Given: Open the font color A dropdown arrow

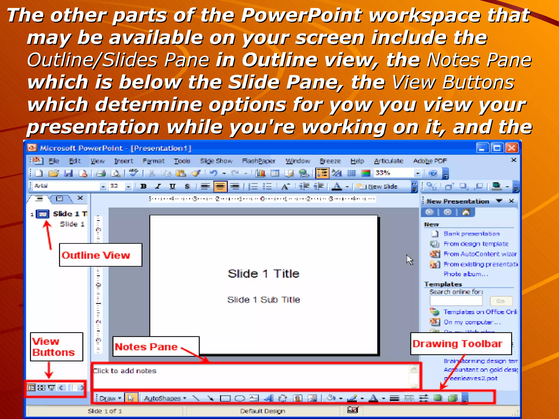Looking at the screenshot, I should click(x=347, y=187).
